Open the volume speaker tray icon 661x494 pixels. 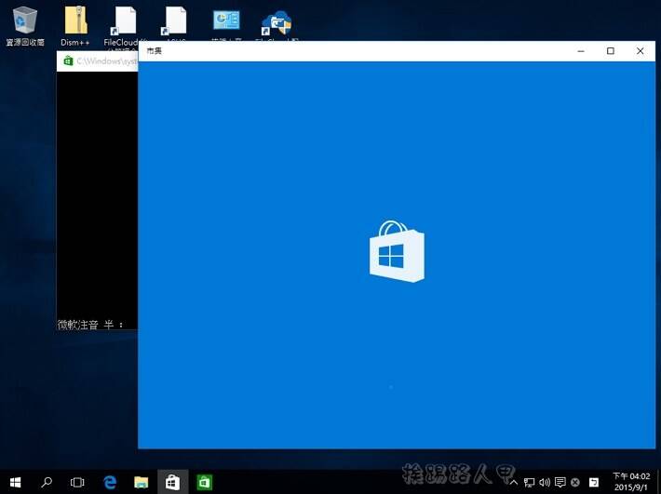tap(545, 482)
